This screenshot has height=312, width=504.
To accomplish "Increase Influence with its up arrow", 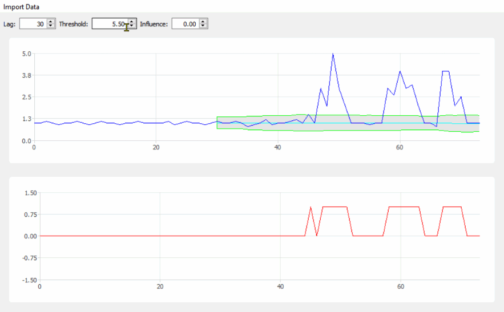I will pyautogui.click(x=203, y=21).
